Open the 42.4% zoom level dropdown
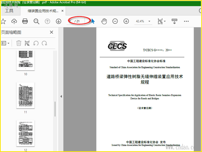This screenshot has width=202, height=152. point(149,21)
